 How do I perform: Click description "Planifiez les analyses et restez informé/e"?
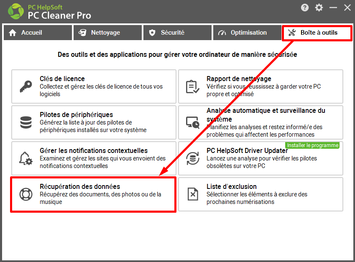tap(264, 131)
